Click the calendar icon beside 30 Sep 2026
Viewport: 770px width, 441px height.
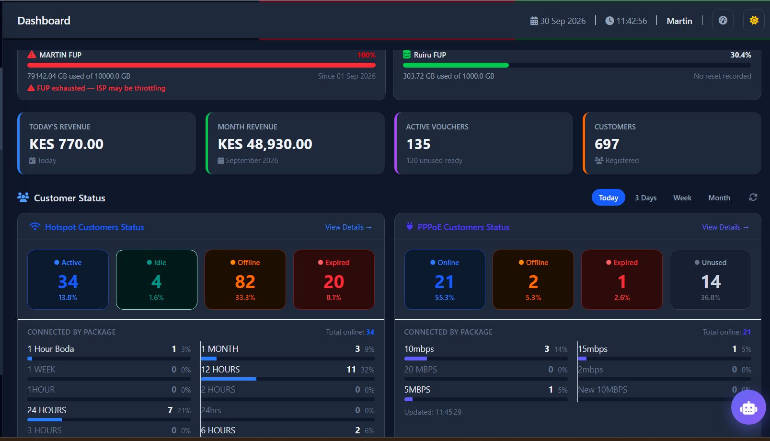pos(534,21)
